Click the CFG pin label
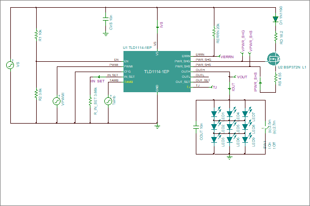The image size is (310, 206). tap(127, 72)
